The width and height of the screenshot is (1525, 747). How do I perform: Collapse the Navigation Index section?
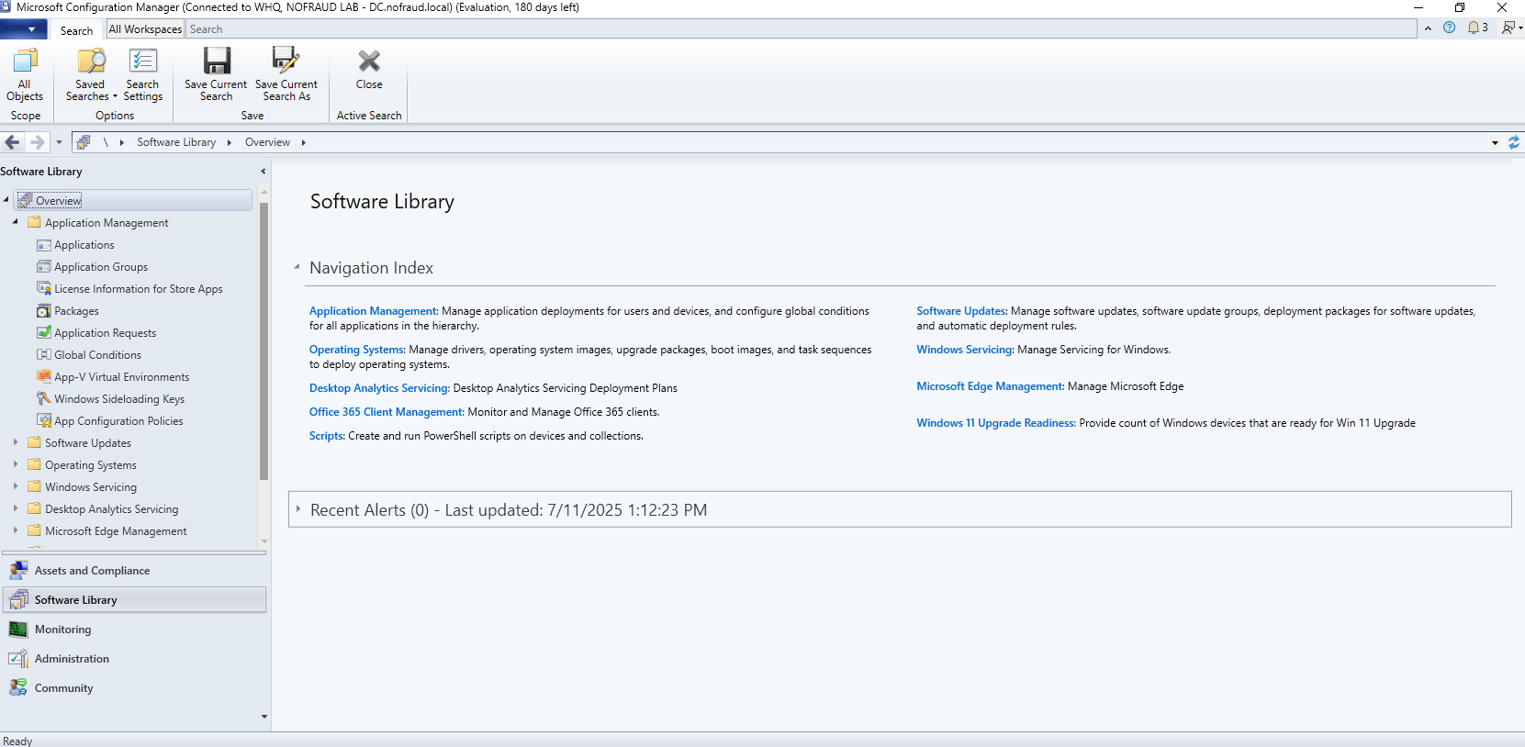(297, 267)
